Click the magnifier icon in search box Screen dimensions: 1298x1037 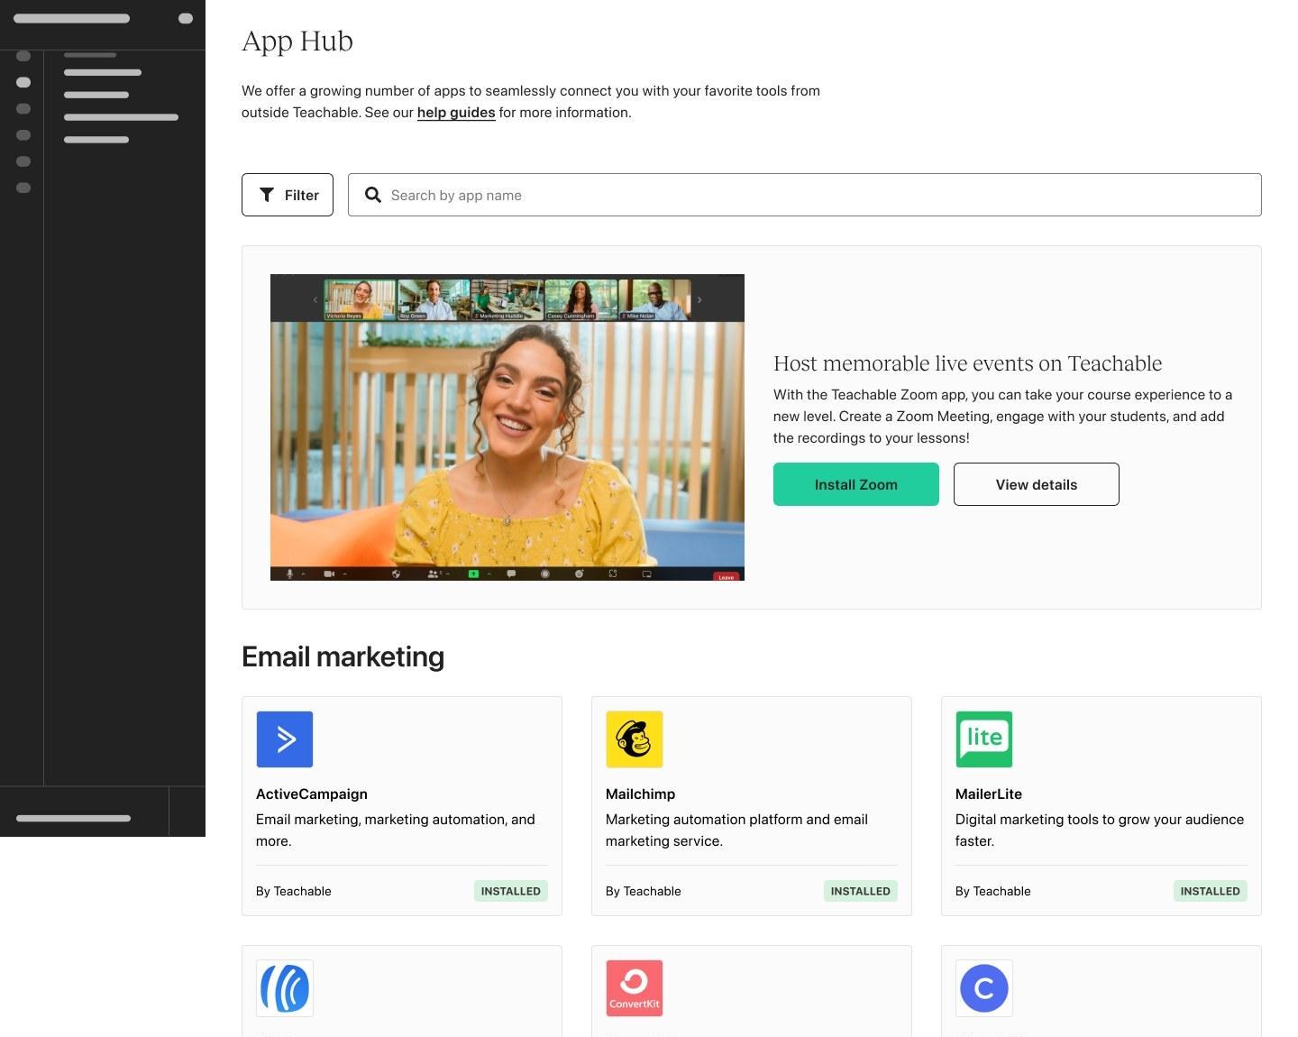tap(372, 195)
